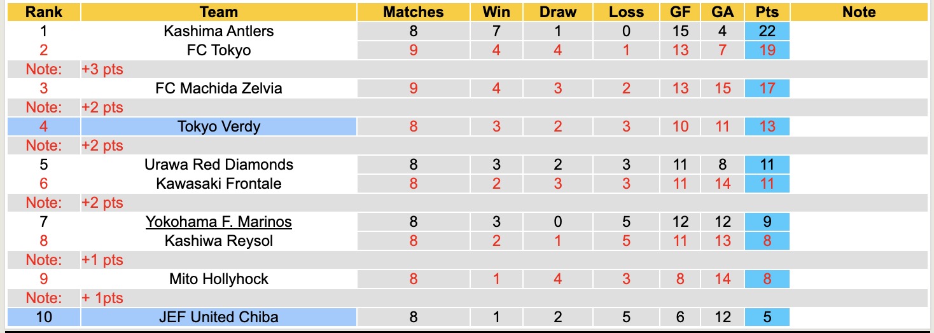Select Mito Hollyhock in the standings
The width and height of the screenshot is (934, 333).
coord(218,279)
